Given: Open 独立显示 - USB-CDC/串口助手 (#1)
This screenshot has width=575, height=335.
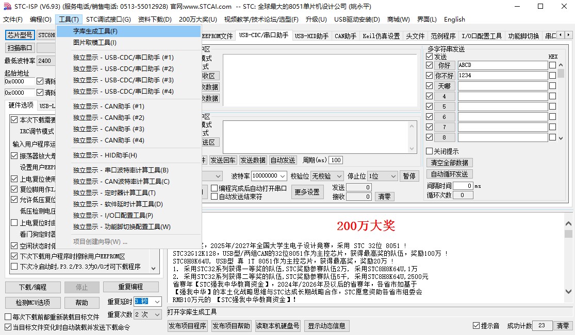Looking at the screenshot, I should tap(129, 58).
